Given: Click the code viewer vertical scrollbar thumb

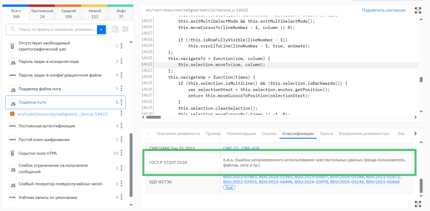Looking at the screenshot, I should click(421, 79).
